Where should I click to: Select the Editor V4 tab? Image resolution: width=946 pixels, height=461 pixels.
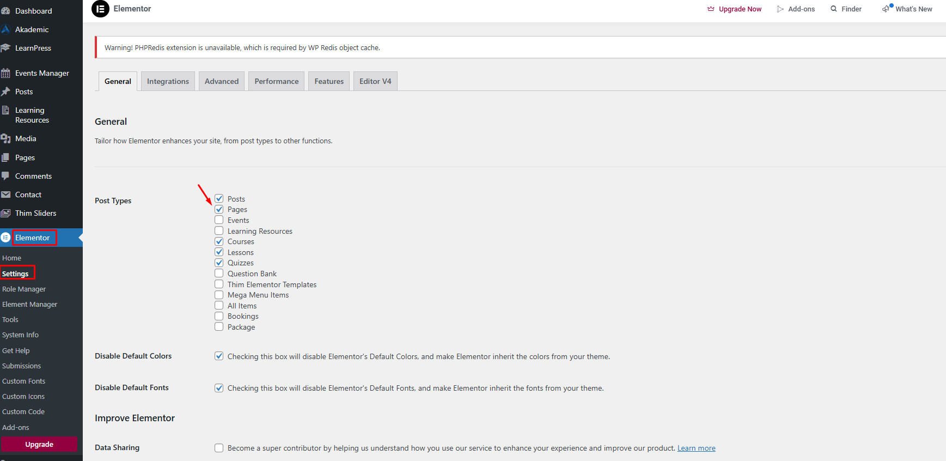[x=375, y=81]
